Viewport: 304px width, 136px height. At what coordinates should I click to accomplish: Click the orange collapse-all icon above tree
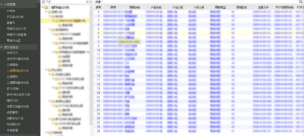pos(91,2)
